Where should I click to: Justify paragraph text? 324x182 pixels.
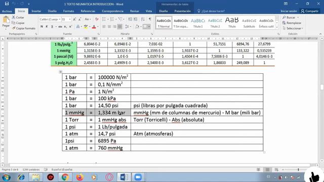point(119,26)
